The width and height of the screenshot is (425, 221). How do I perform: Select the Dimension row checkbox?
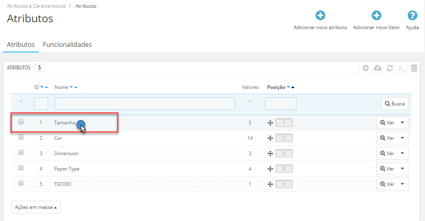click(x=21, y=152)
